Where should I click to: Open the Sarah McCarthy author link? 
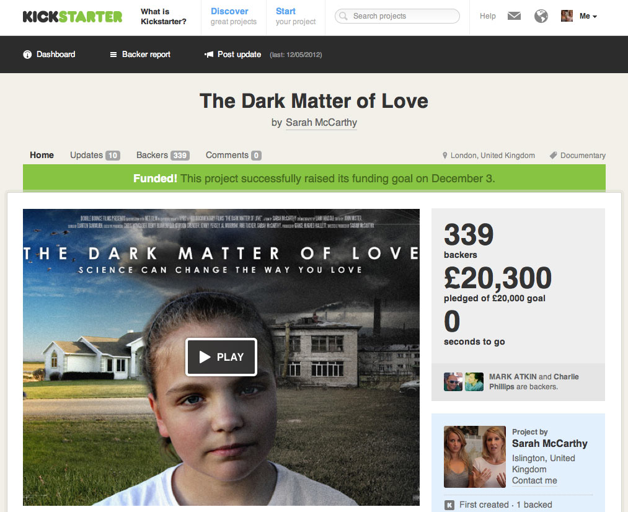(x=321, y=123)
